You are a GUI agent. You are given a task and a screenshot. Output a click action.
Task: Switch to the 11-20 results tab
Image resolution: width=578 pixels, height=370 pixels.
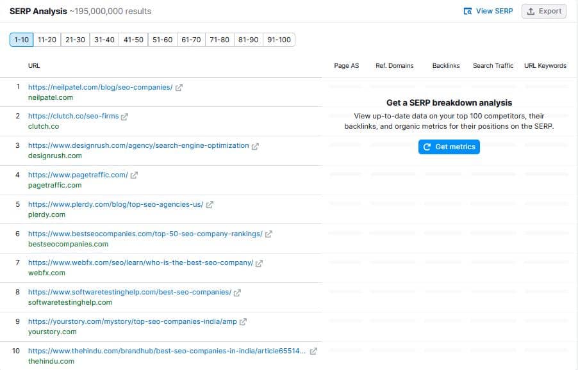coord(47,40)
